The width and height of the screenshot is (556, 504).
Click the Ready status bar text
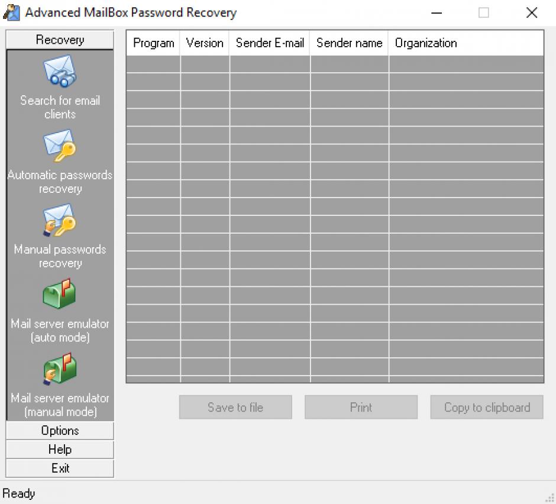(19, 493)
